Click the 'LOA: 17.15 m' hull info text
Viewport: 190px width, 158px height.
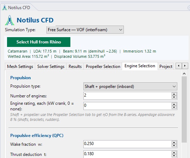point(45,51)
